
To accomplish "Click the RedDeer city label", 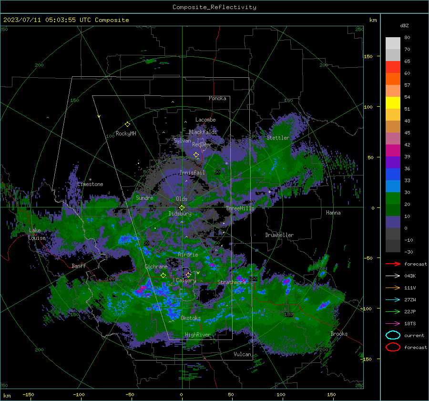I will click(202, 144).
